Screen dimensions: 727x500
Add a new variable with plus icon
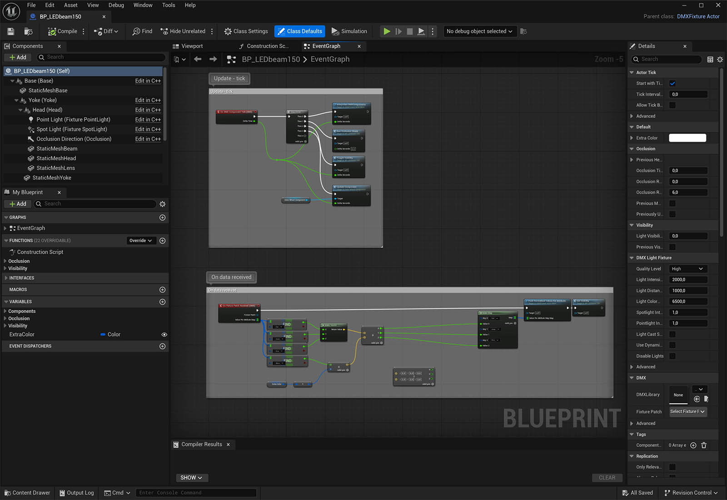tap(162, 302)
